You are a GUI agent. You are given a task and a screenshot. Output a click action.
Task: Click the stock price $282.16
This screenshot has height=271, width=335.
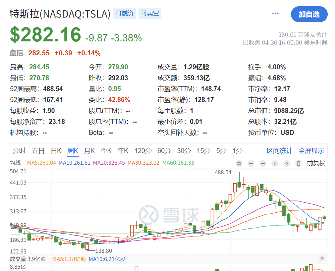click(45, 34)
